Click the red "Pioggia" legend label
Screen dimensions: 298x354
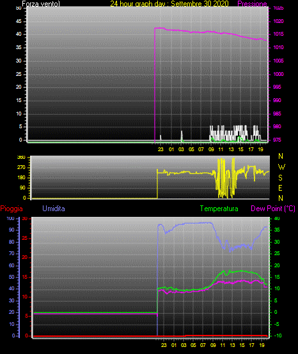pyautogui.click(x=12, y=209)
